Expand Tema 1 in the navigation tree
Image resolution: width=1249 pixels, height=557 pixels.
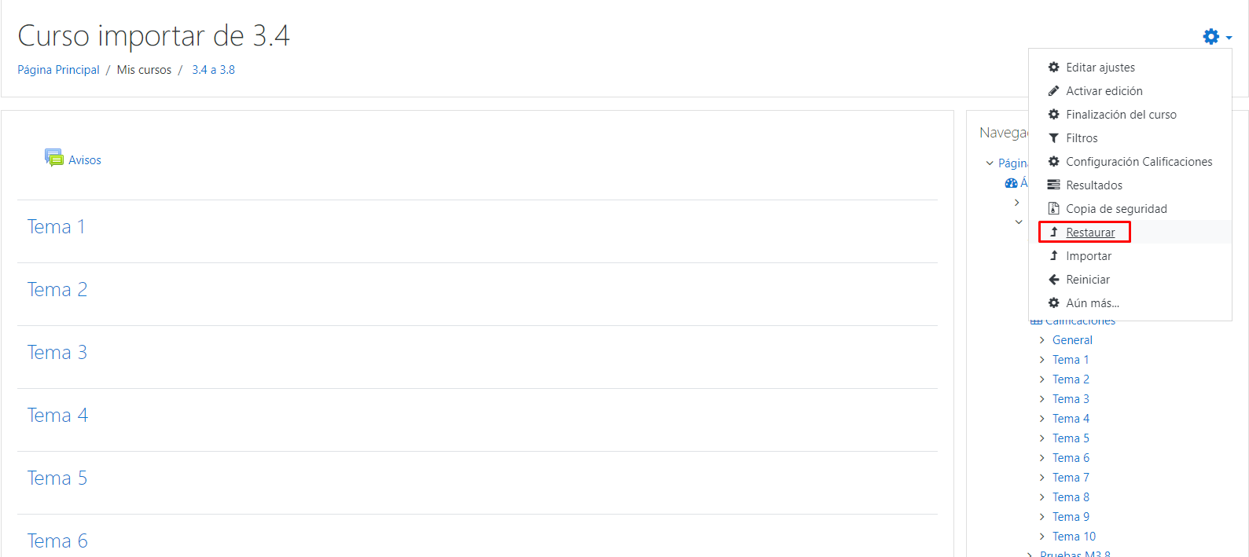[x=1042, y=360]
